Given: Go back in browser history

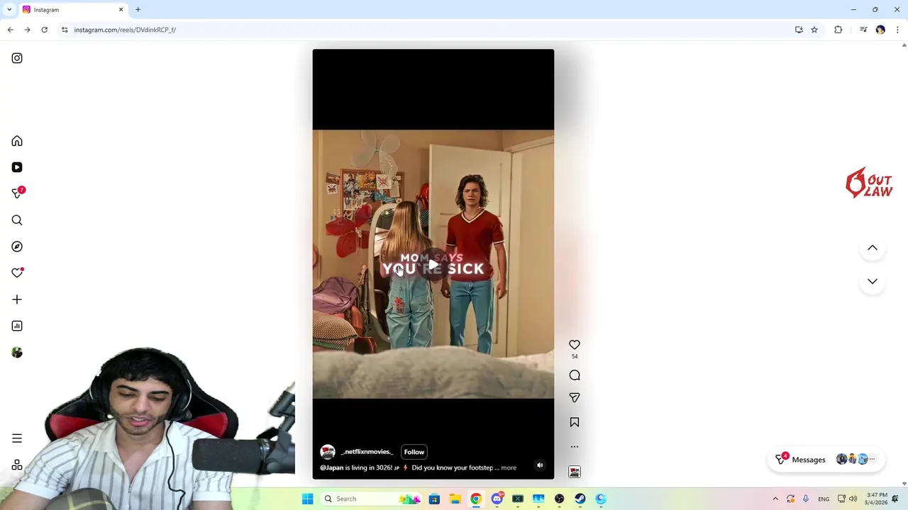Looking at the screenshot, I should pyautogui.click(x=10, y=30).
